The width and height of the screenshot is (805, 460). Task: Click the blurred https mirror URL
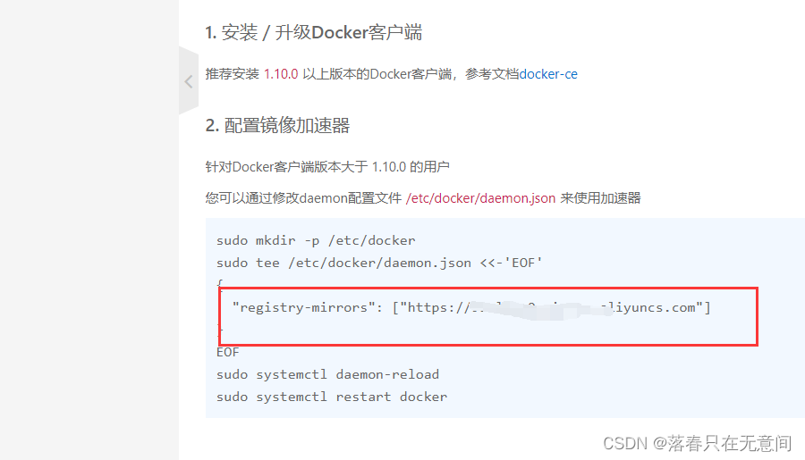coord(537,307)
